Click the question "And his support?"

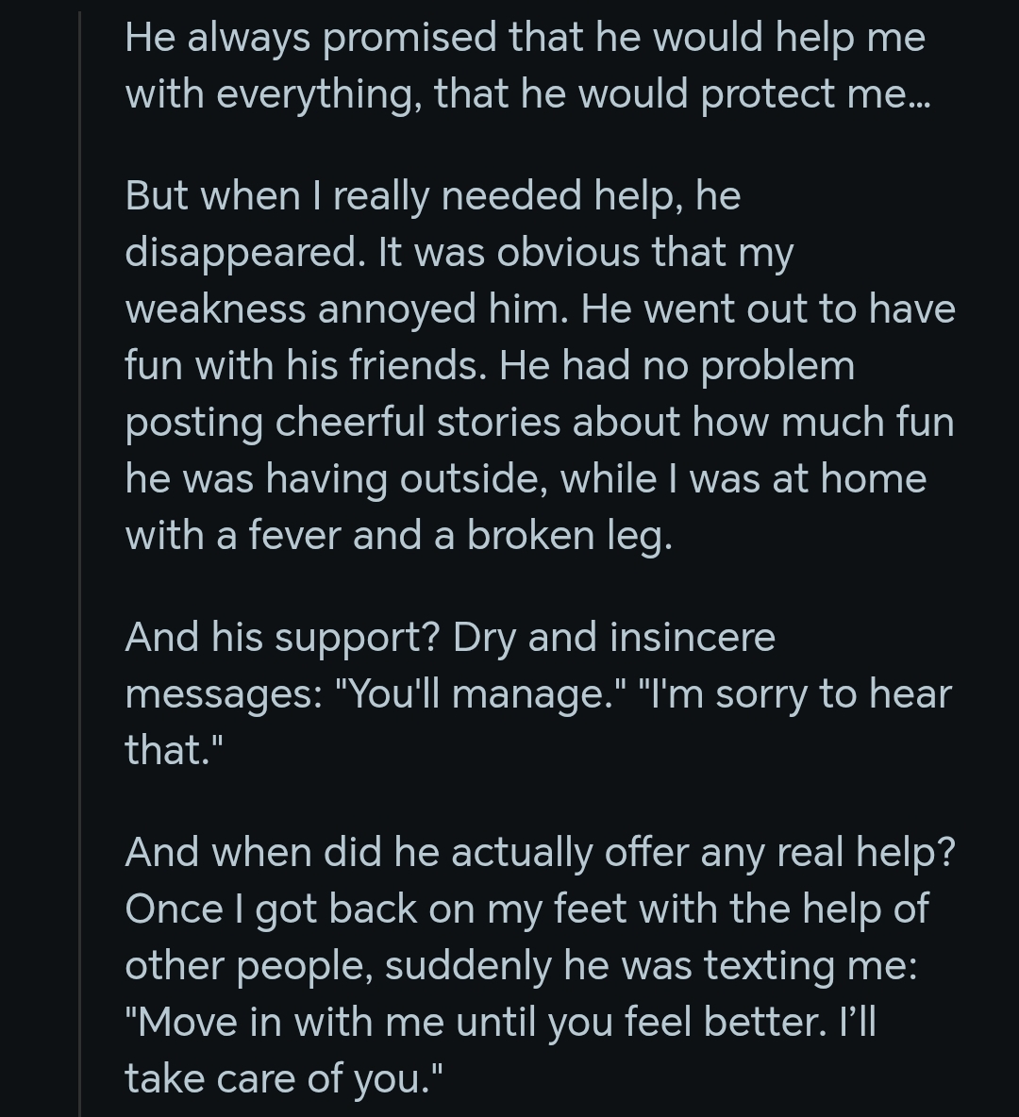tap(283, 636)
